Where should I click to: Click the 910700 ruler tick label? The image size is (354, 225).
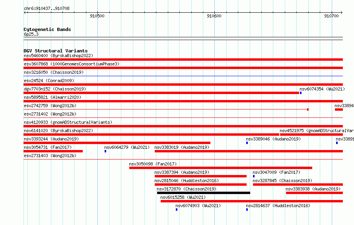[x=331, y=16]
